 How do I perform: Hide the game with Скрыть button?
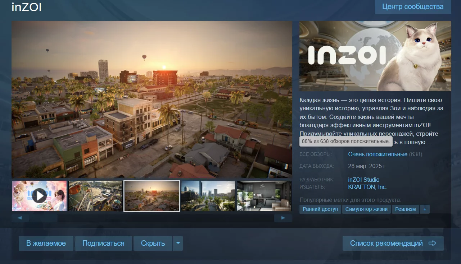tap(153, 243)
